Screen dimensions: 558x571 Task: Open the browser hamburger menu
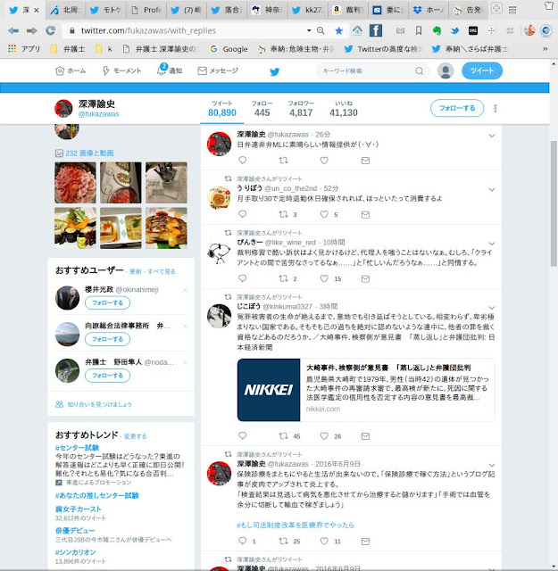point(512,10)
